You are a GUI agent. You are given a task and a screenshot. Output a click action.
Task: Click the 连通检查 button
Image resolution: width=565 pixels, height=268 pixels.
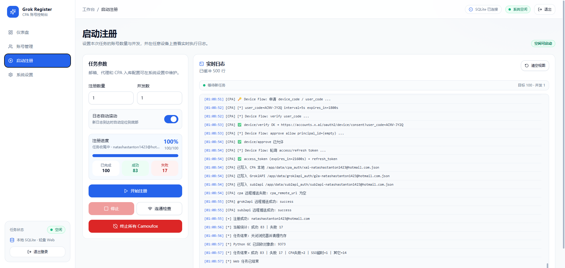[159, 209]
